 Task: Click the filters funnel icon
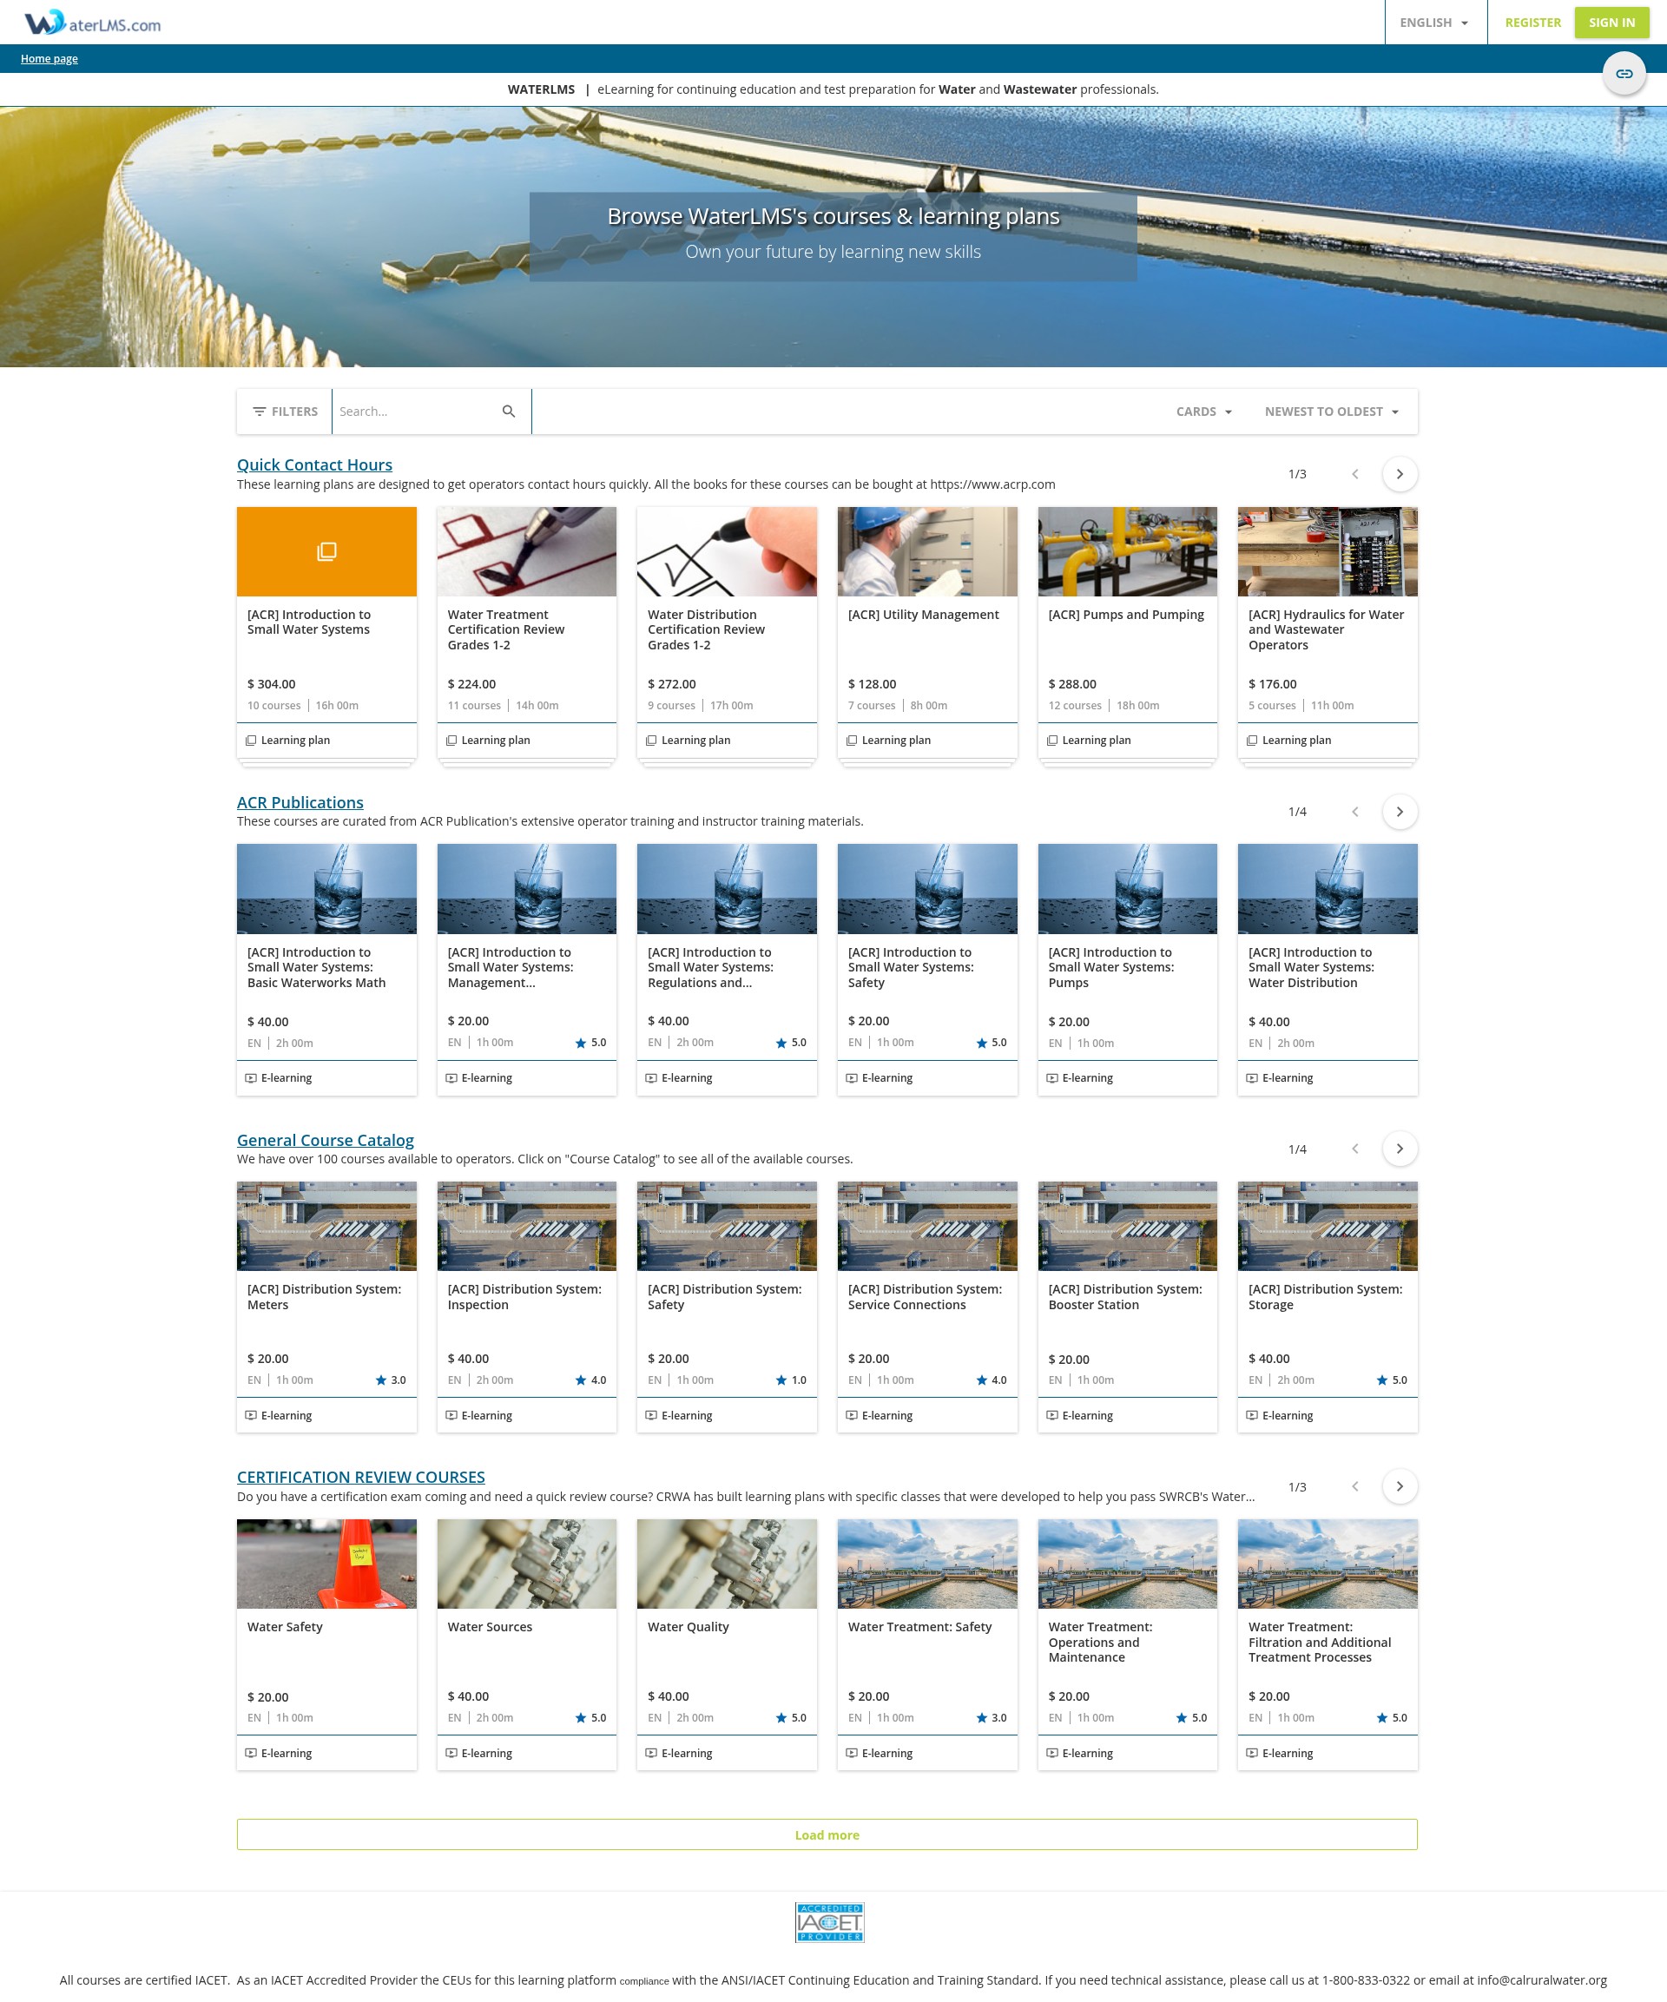point(259,411)
